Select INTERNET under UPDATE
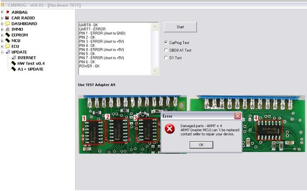 [27, 57]
